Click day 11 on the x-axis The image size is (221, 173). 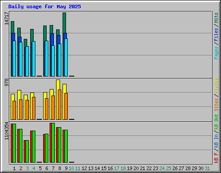(78, 168)
